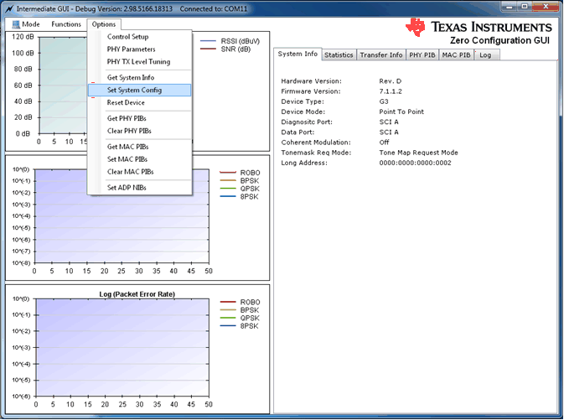The width and height of the screenshot is (564, 420).
Task: Open PHY TX Level Tuning
Action: tap(138, 61)
